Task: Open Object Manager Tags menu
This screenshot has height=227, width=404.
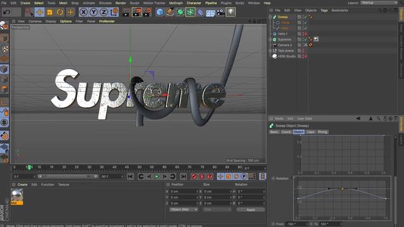Action: pos(324,10)
